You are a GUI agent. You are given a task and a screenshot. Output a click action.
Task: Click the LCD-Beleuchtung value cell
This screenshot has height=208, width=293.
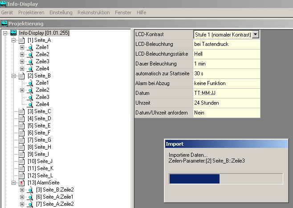(x=226, y=44)
